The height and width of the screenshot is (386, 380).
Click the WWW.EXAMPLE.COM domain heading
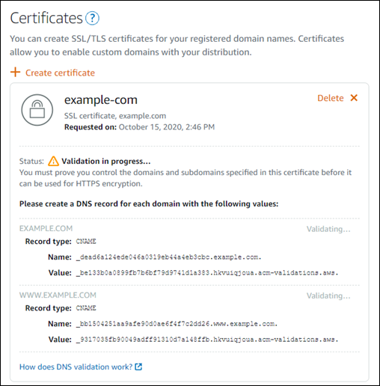coord(58,295)
